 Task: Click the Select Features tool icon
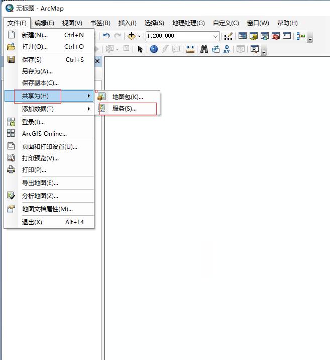tap(109, 49)
